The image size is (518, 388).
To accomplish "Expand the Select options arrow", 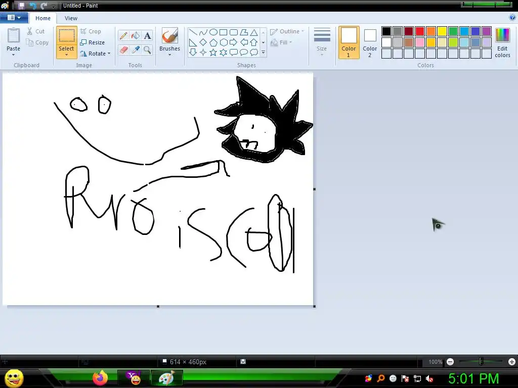I will [x=66, y=55].
